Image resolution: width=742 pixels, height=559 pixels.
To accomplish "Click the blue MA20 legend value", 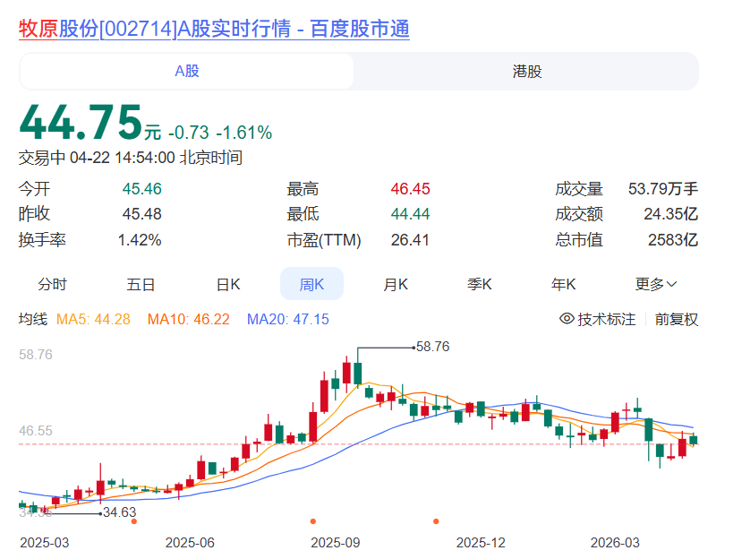I will point(287,319).
